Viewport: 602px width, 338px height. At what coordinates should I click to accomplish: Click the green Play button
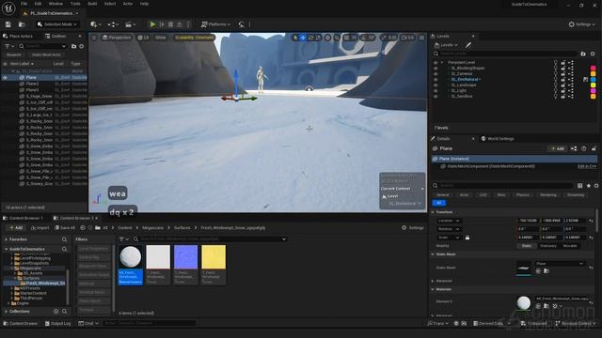pos(152,24)
